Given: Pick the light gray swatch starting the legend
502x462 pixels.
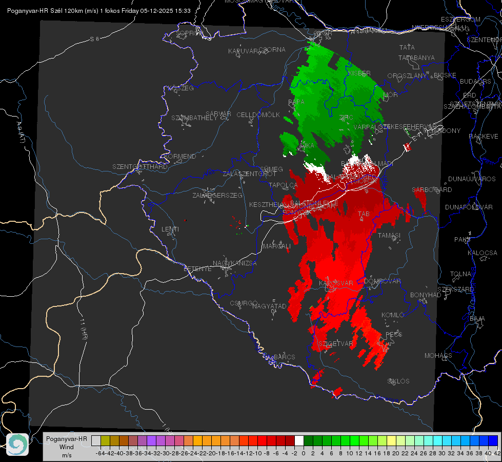Looking at the screenshot, I should tap(96, 441).
